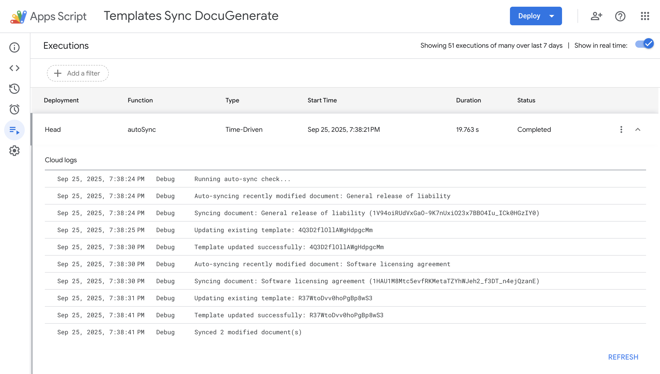Screen dimensions: 660x374
Task: Click log 'Syncing document: General release of liability'
Action: pyautogui.click(x=345, y=213)
